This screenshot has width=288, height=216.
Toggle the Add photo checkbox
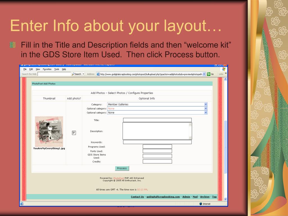[x=74, y=133]
